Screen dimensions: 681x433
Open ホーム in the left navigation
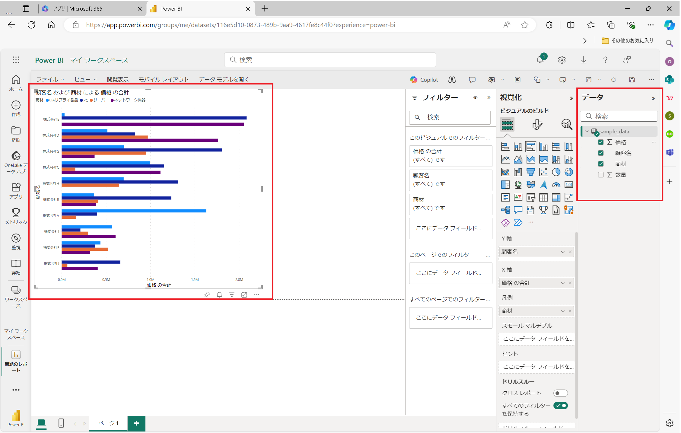(16, 83)
